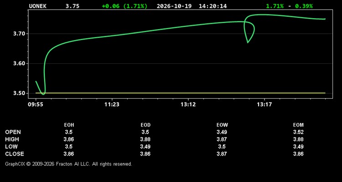The image size is (342, 182).
Task: Select EOH OPEN value 3.5
Action: (x=69, y=132)
